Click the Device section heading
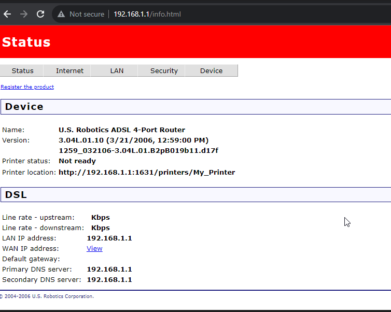This screenshot has width=391, height=312. pos(24,107)
